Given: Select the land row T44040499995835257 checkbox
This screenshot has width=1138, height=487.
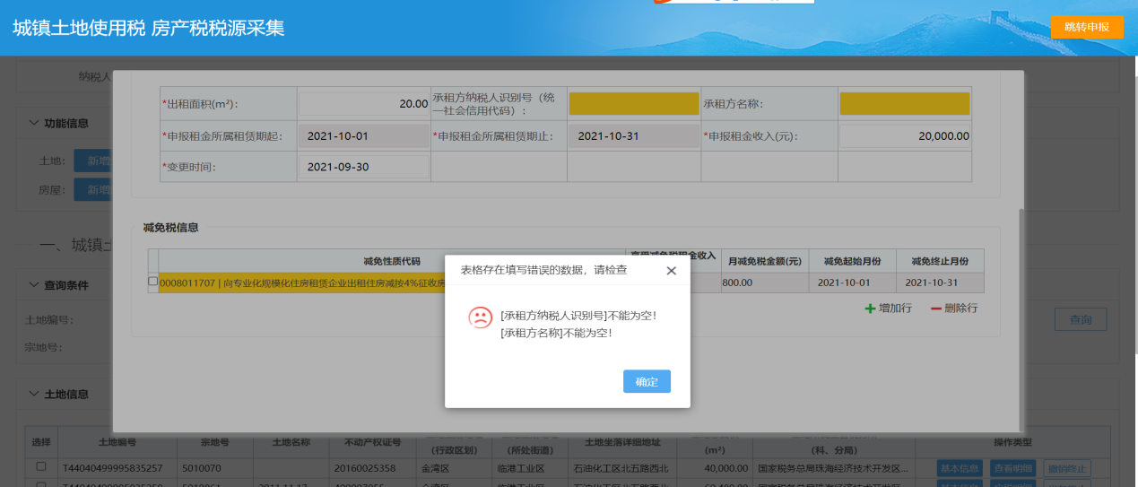Looking at the screenshot, I should (41, 467).
